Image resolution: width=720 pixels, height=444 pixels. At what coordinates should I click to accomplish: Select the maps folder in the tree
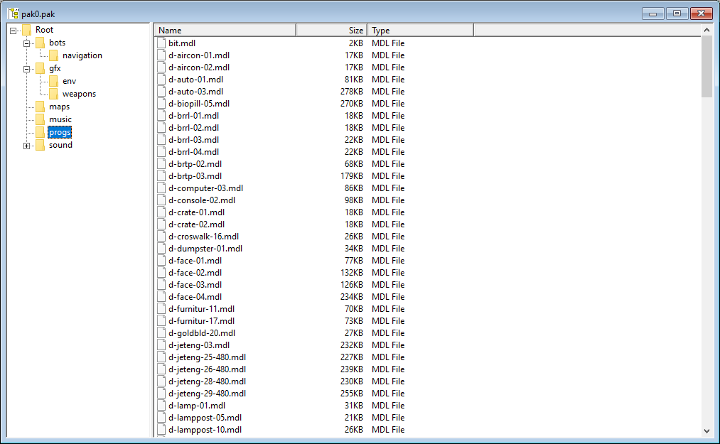coord(59,107)
